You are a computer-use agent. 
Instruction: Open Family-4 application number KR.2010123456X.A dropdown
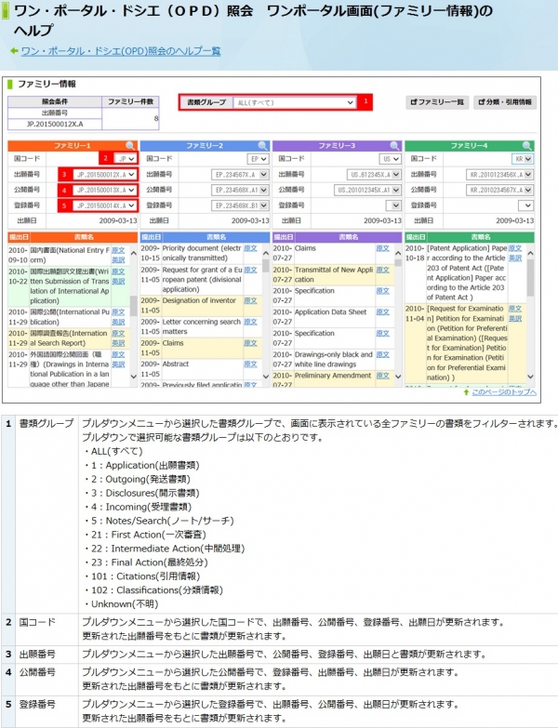[499, 175]
